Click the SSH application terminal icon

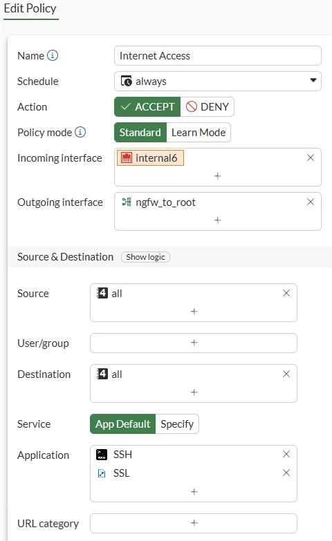tap(102, 455)
